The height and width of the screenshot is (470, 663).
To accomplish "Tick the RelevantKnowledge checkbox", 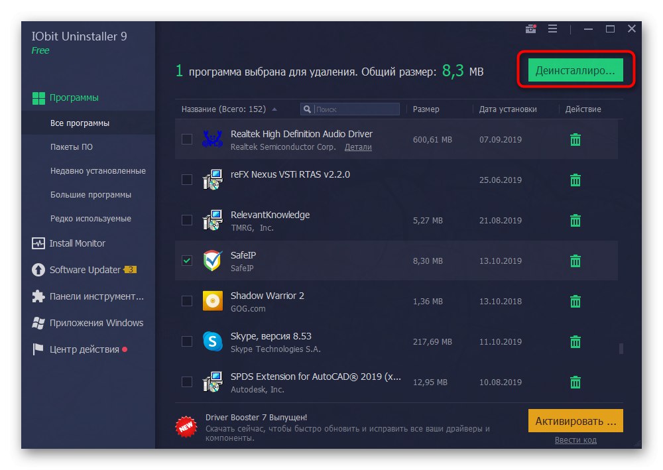I will pos(186,220).
